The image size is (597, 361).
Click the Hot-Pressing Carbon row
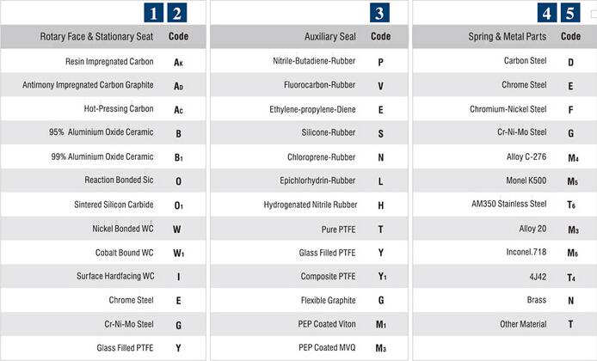119,109
